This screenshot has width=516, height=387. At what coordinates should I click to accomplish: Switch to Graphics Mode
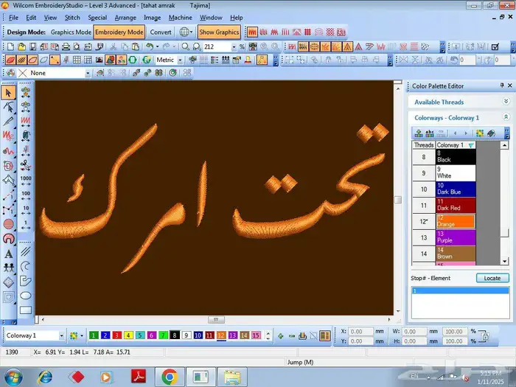pyautogui.click(x=72, y=32)
